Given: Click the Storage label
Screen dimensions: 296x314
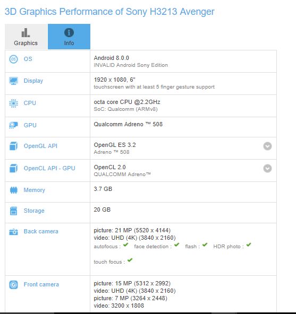Looking at the screenshot, I should coord(34,211).
